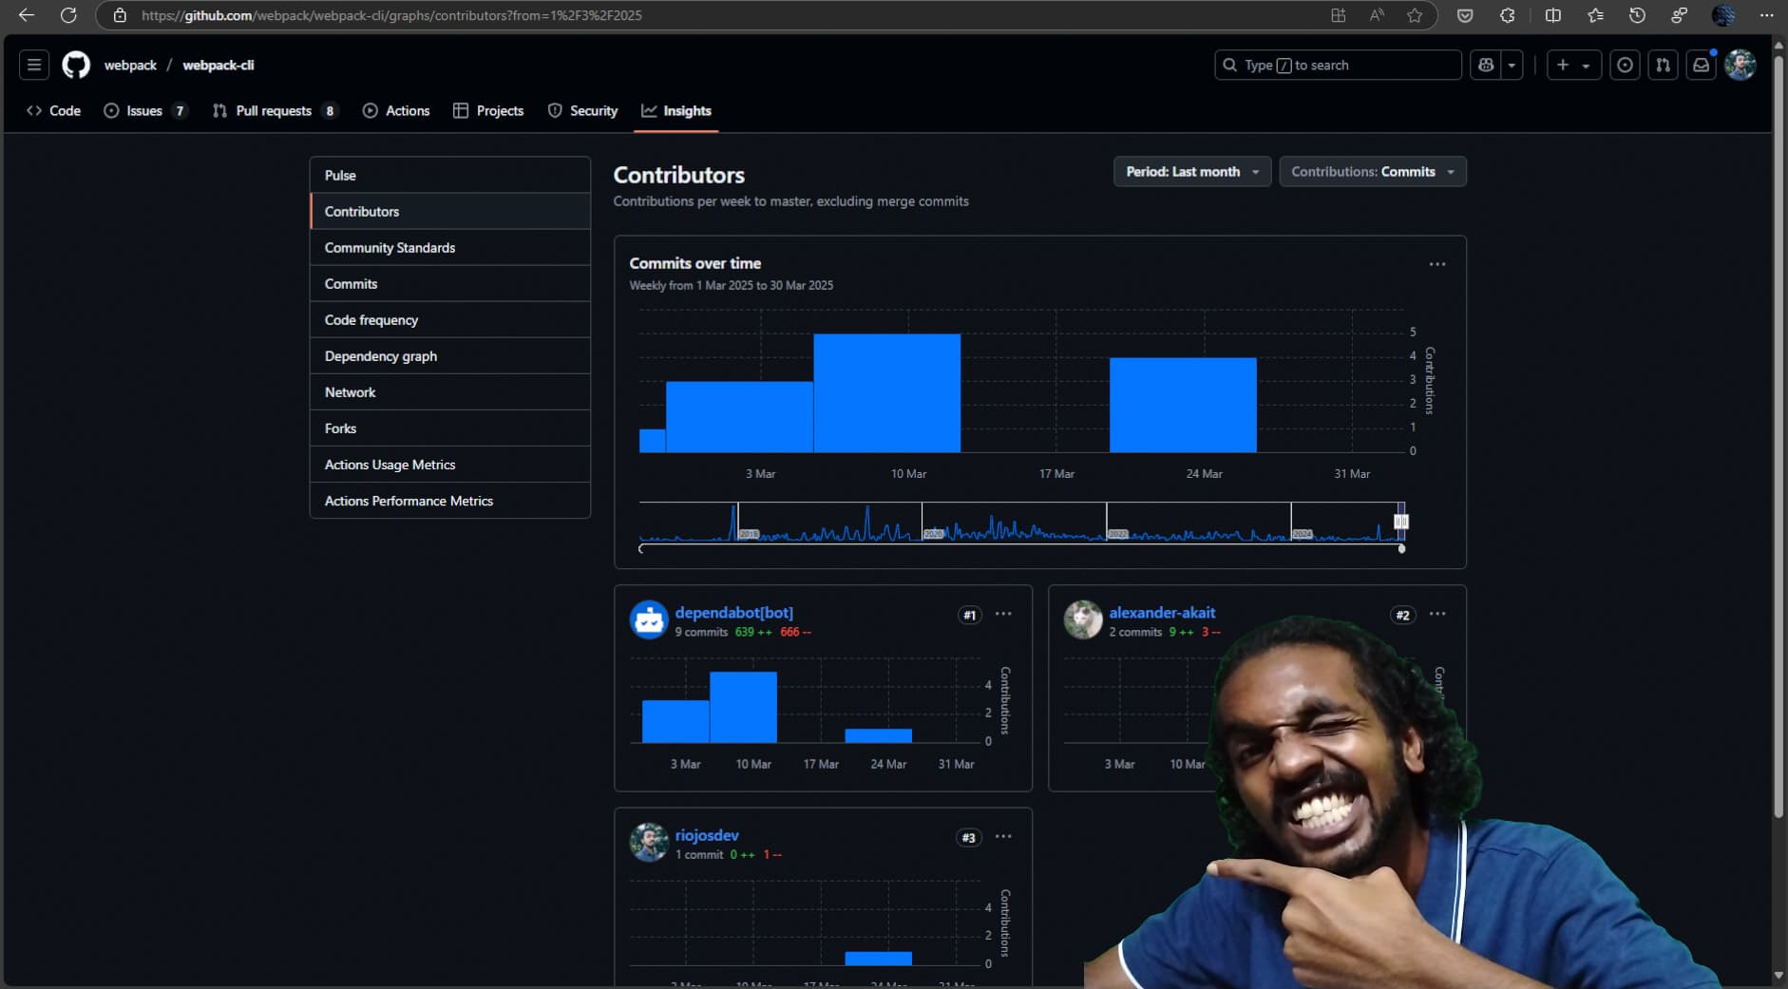Click the Type / to search field
This screenshot has width=1788, height=989.
(1338, 65)
